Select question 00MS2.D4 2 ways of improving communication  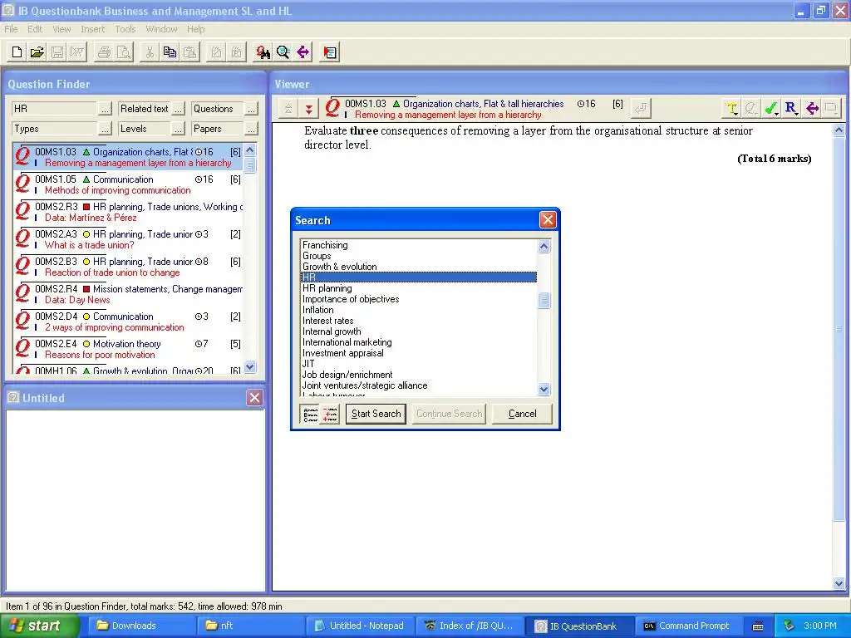tap(128, 321)
